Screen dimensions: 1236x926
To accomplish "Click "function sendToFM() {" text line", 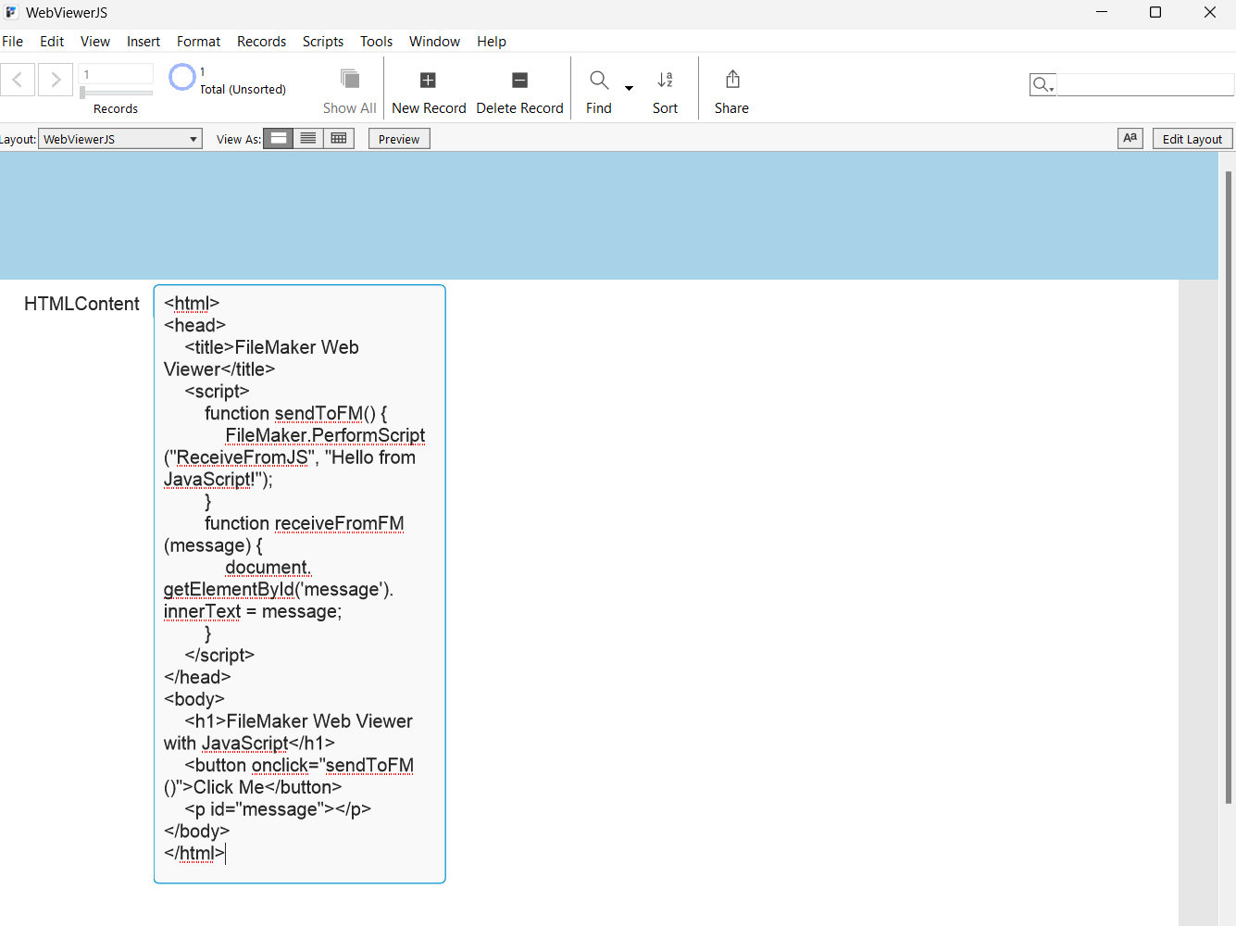I will click(296, 414).
